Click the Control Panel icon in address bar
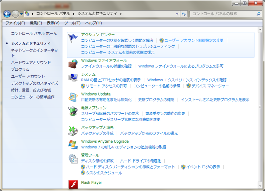The image size is (265, 191). pyautogui.click(x=27, y=14)
